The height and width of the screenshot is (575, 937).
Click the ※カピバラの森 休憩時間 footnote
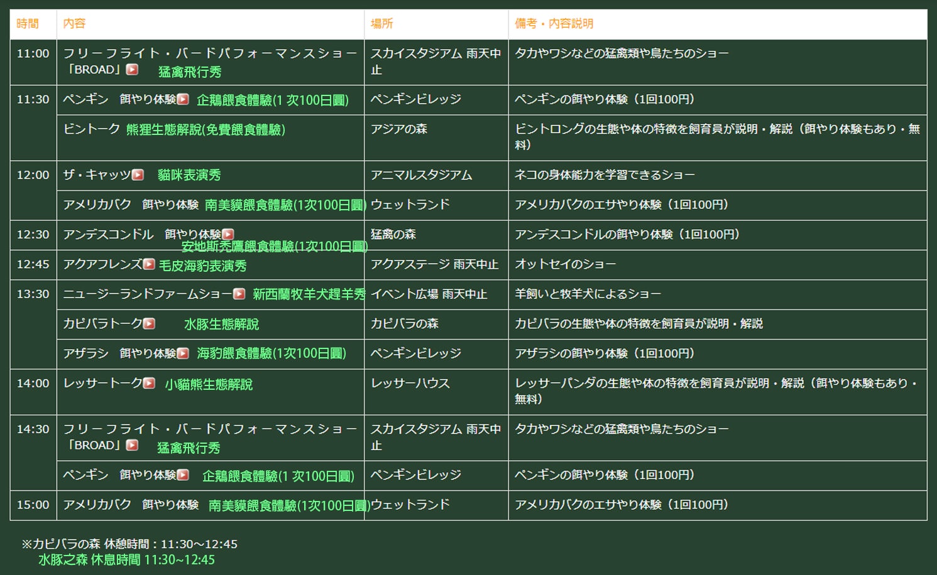click(x=129, y=544)
